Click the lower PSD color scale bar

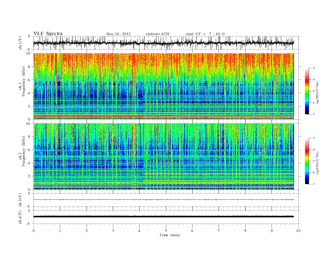coord(307,161)
